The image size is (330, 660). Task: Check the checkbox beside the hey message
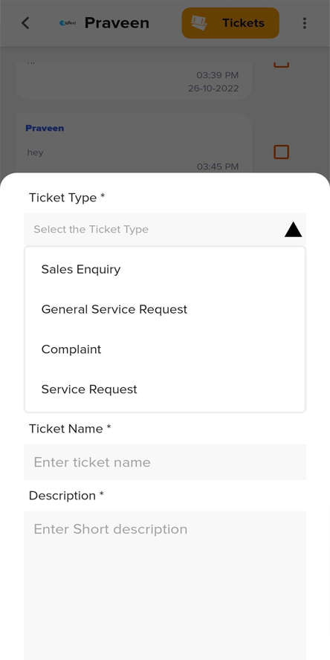click(281, 152)
